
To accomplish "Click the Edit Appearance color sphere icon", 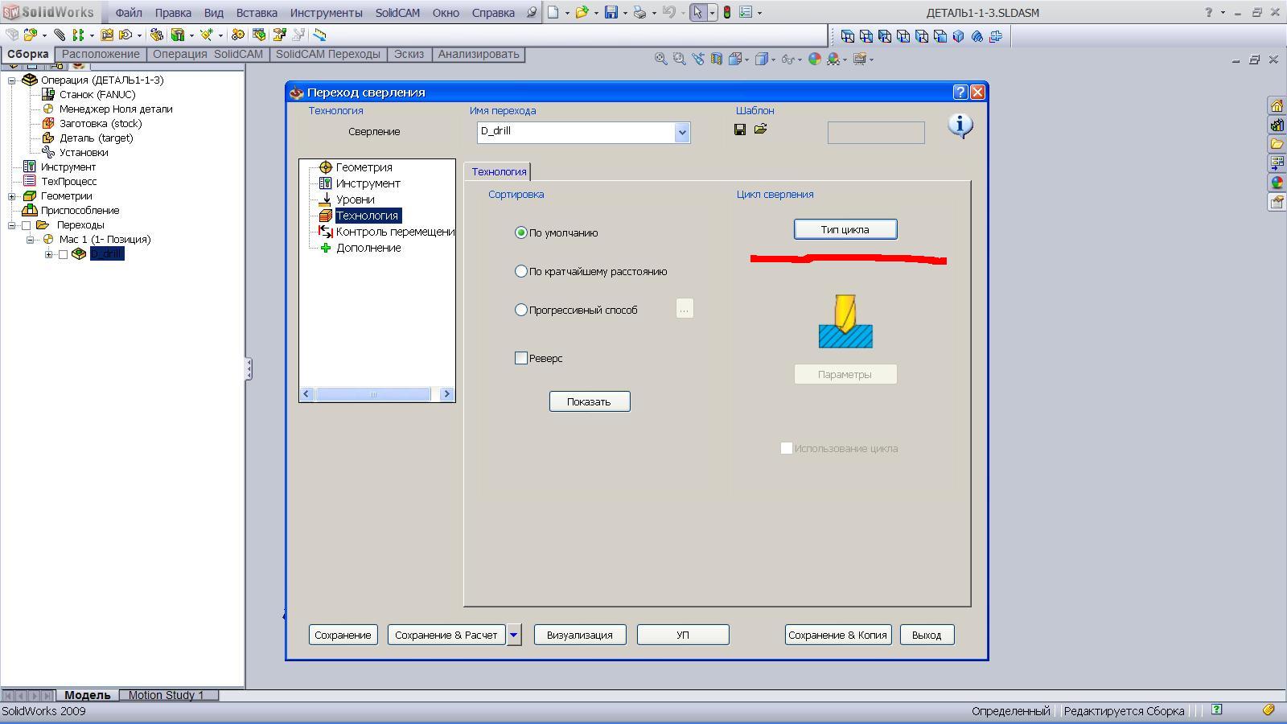I will point(815,59).
